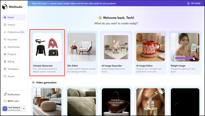This screenshot has height=116, width=205.
Task: Click the Video generation heading
Action: click(46, 83)
